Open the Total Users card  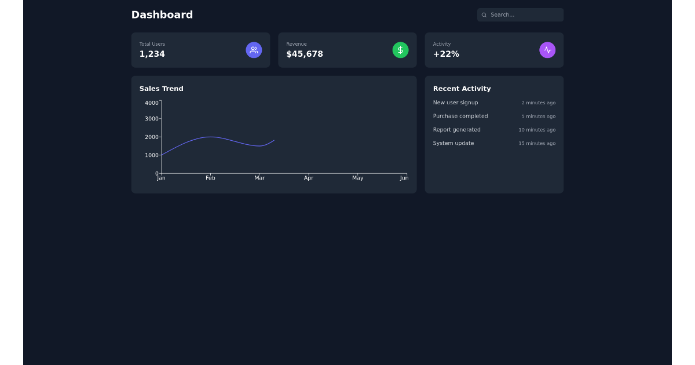coord(191,50)
